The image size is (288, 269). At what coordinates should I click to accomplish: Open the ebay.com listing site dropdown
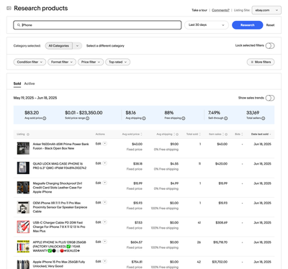click(x=266, y=10)
